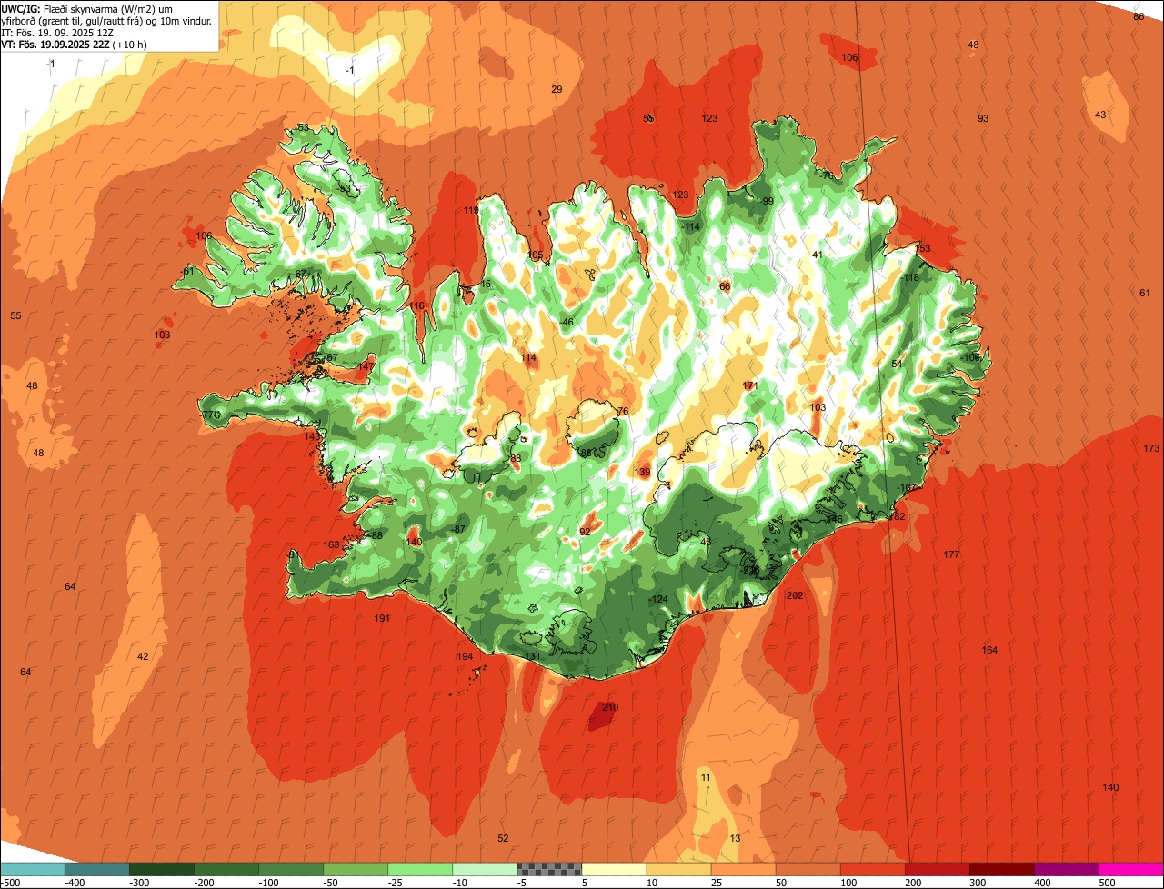The image size is (1164, 889).
Task: Click the magenta 500 legend swatch
Action: [1130, 869]
